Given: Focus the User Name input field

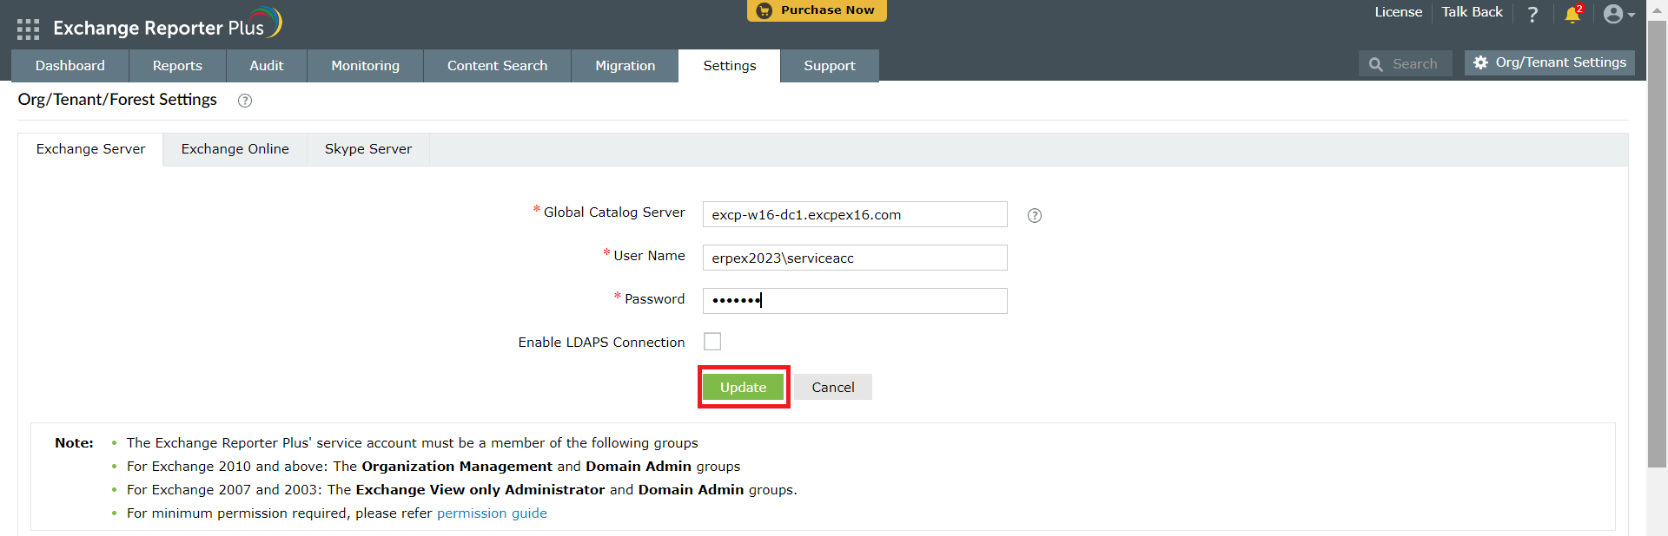Looking at the screenshot, I should coord(855,258).
